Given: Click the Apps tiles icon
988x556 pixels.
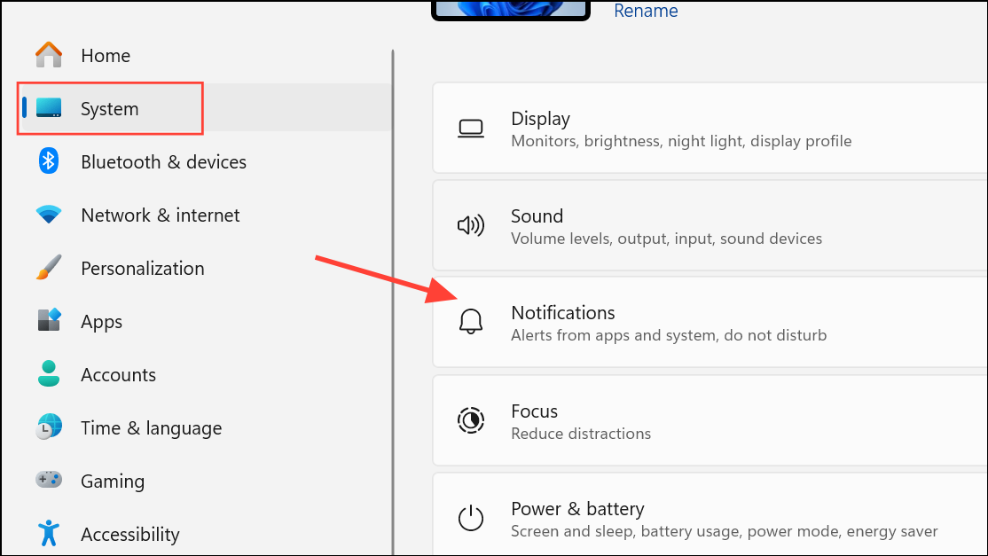Looking at the screenshot, I should [49, 320].
